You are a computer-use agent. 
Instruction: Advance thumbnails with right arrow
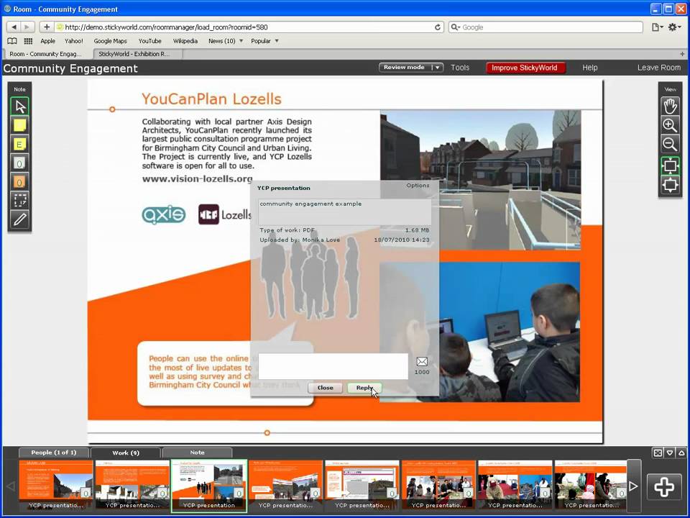coord(633,486)
